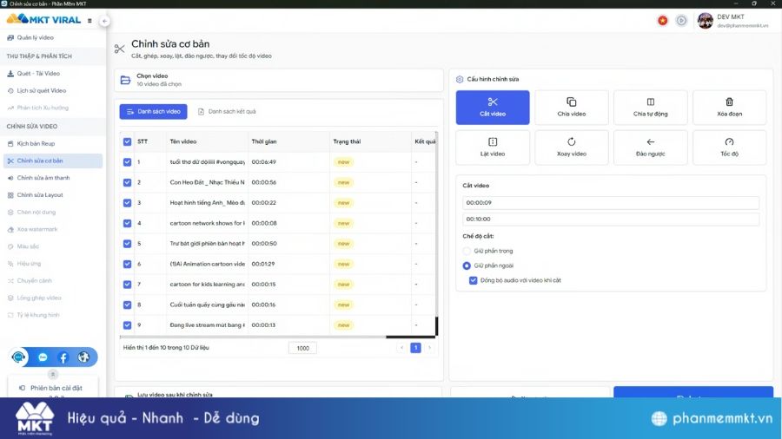Viewport: 782px width, 439px height.
Task: Click the cut end time field 00:10:00
Action: coord(611,219)
